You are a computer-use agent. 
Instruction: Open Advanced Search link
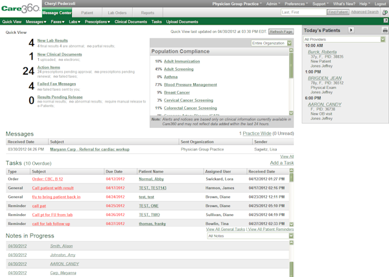pyautogui.click(x=364, y=12)
